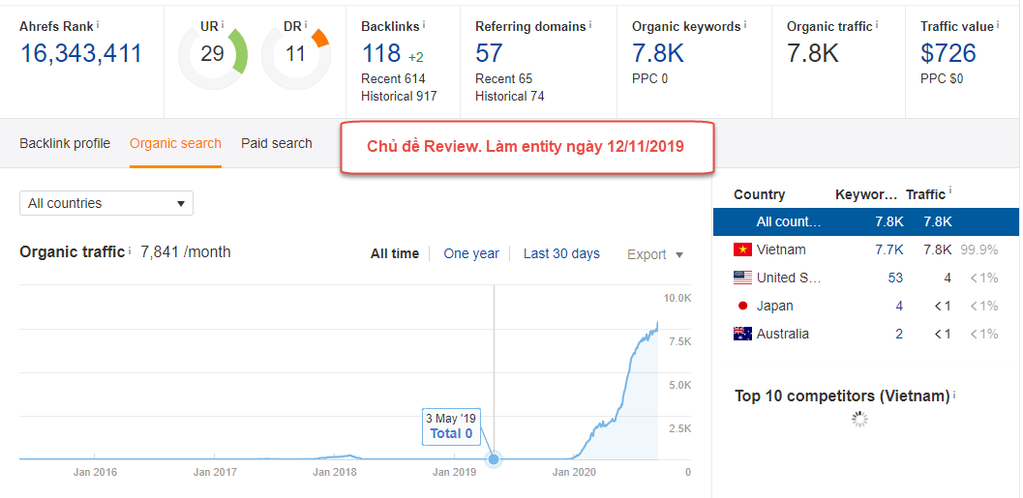Screen dimensions: 1023x498
Task: Click the PPC 0 keywords text
Action: click(649, 79)
